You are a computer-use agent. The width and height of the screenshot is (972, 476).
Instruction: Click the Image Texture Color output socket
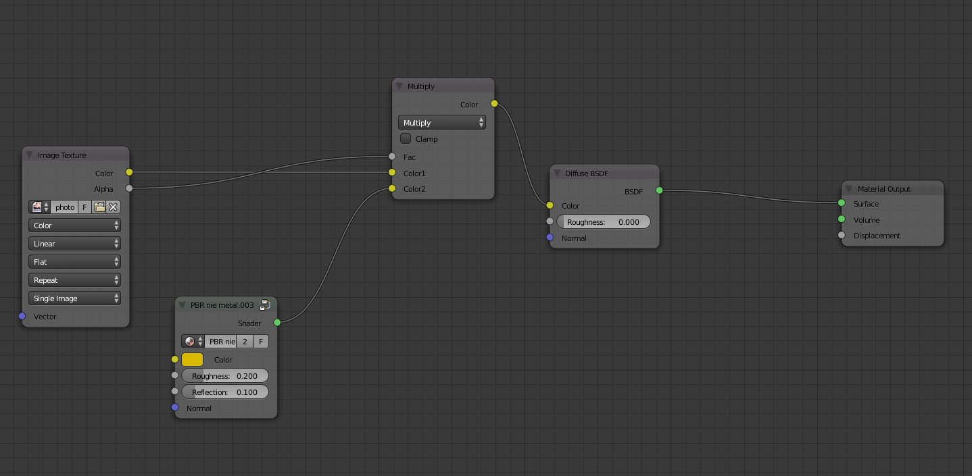point(129,173)
